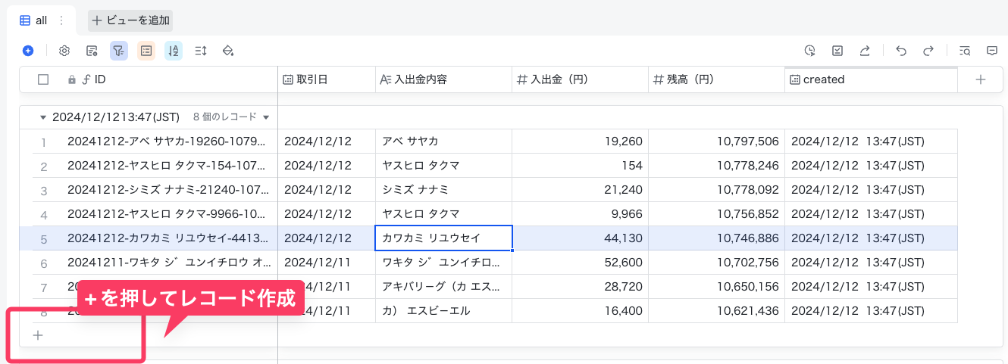Image resolution: width=1008 pixels, height=364 pixels.
Task: Click the selected カワカミ リユウセイ cell
Action: 443,238
